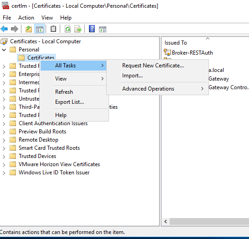The height and width of the screenshot is (239, 249).
Task: Select Client Authentication Issuers store
Action: [x=53, y=123]
